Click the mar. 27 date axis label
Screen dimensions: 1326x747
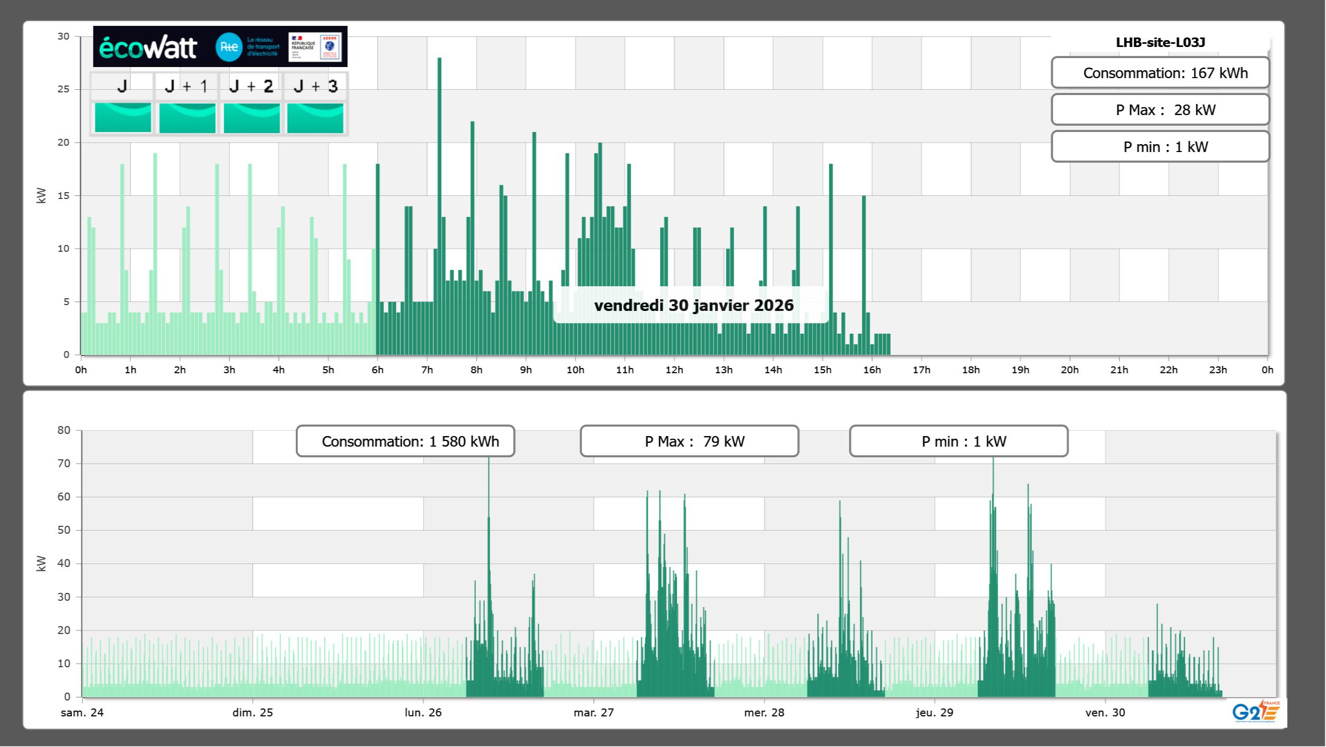point(594,712)
